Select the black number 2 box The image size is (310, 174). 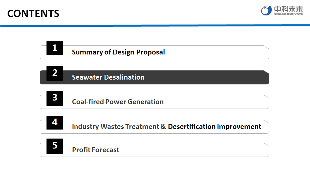click(55, 73)
